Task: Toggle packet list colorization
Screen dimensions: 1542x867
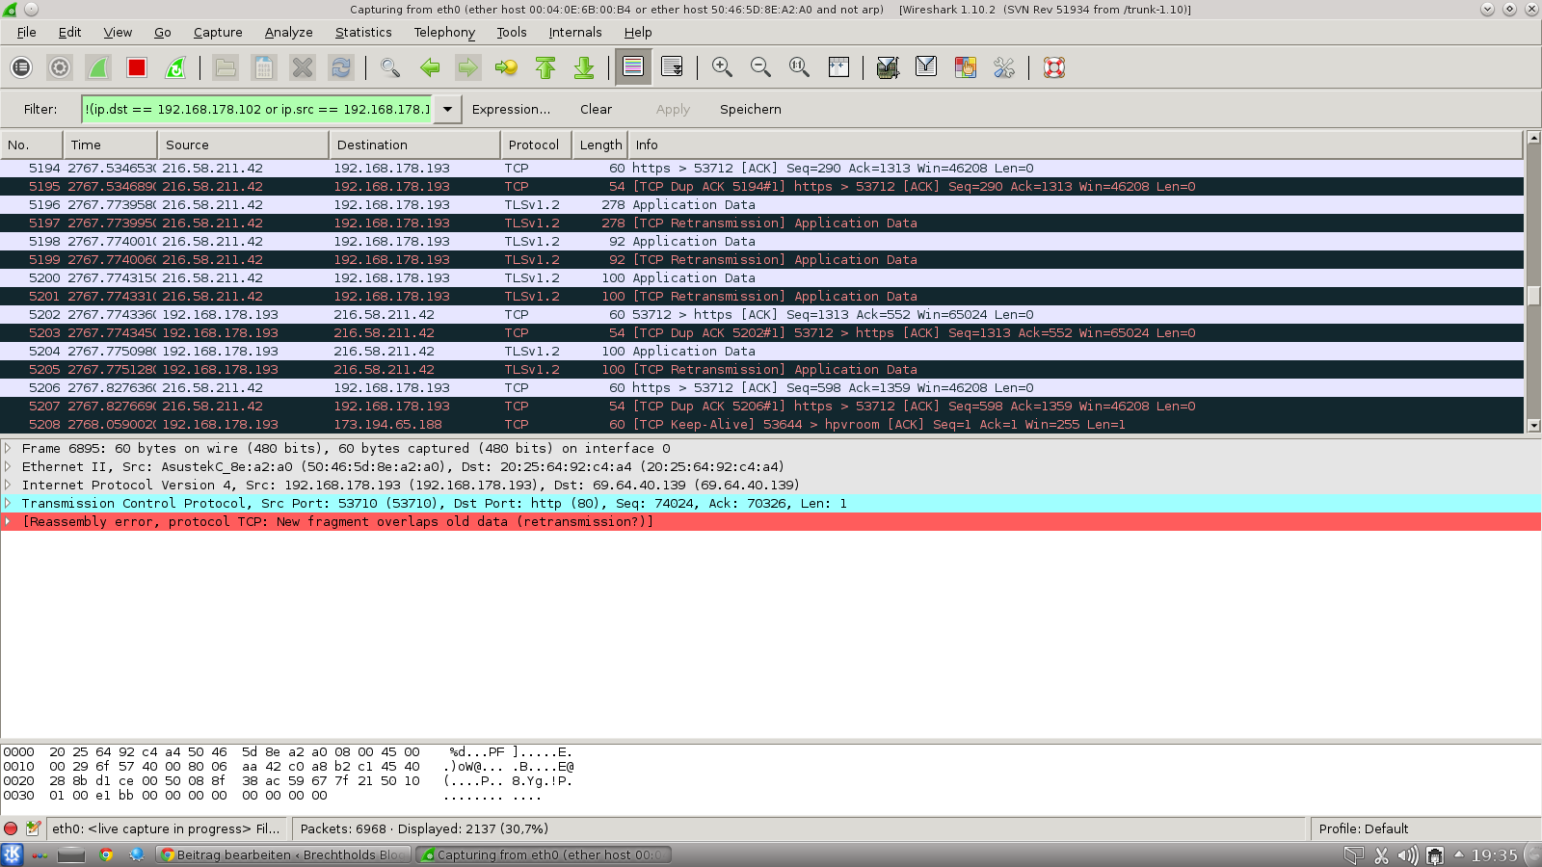Action: 633,67
